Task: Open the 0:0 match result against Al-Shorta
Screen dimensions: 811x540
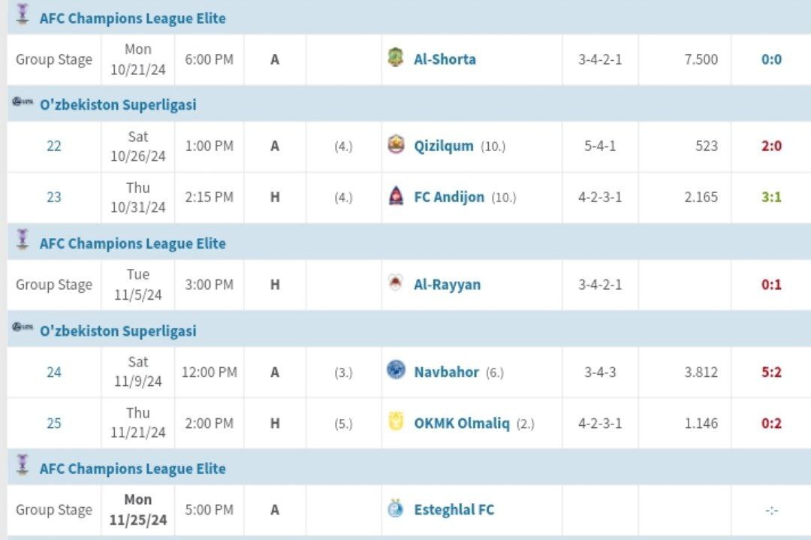Action: (771, 59)
